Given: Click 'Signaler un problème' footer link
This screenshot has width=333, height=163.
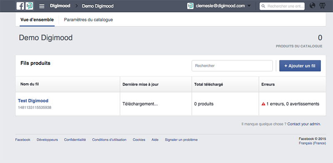Looking at the screenshot, I should point(181,140).
